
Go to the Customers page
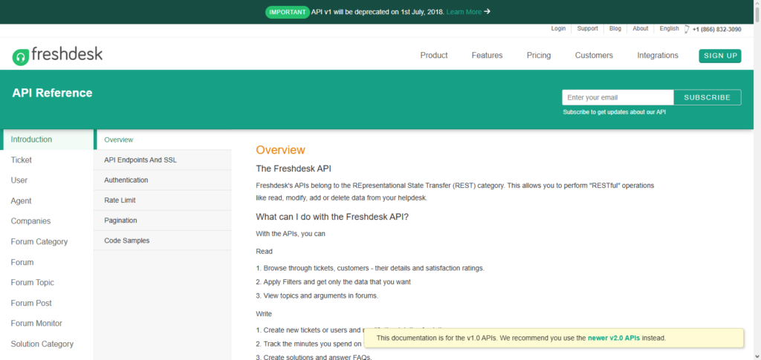pyautogui.click(x=594, y=55)
